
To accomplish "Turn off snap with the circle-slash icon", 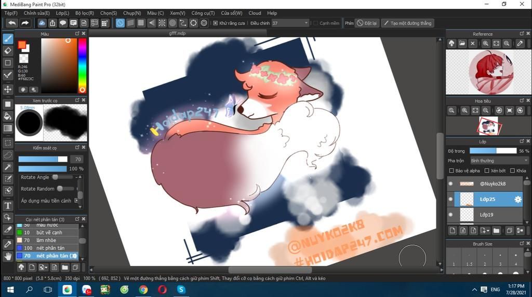I will [120, 23].
